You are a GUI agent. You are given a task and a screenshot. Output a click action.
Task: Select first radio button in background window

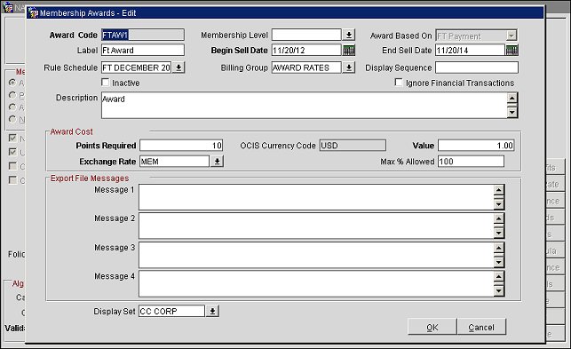12,83
